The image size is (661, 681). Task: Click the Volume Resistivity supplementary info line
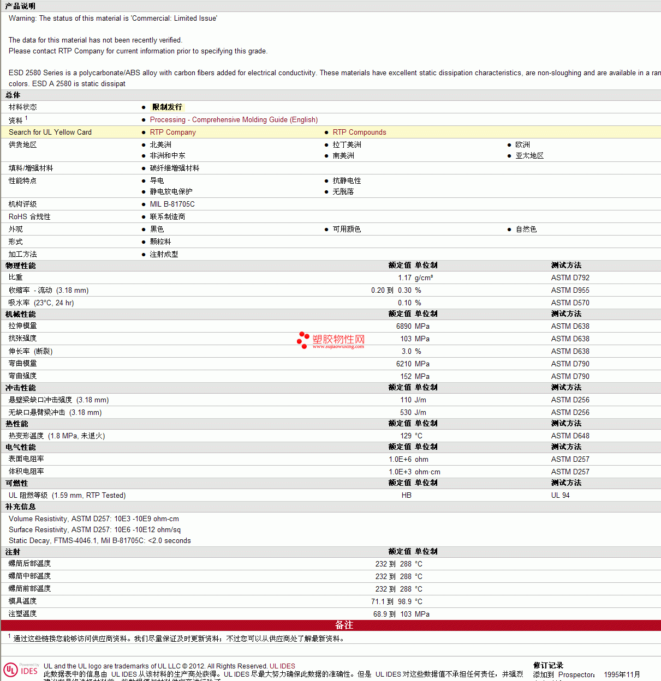(x=94, y=519)
